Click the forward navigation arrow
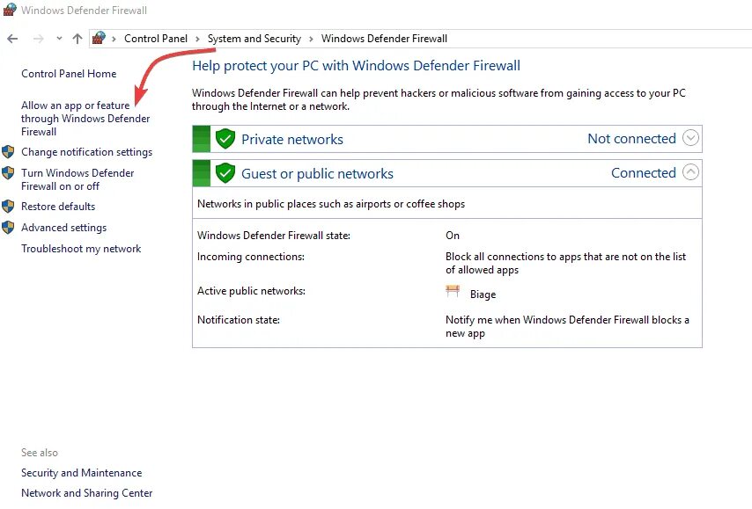The height and width of the screenshot is (509, 752). tap(39, 39)
